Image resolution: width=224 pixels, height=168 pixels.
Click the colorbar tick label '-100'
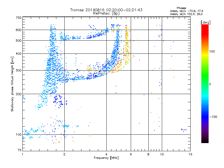click(x=213, y=117)
